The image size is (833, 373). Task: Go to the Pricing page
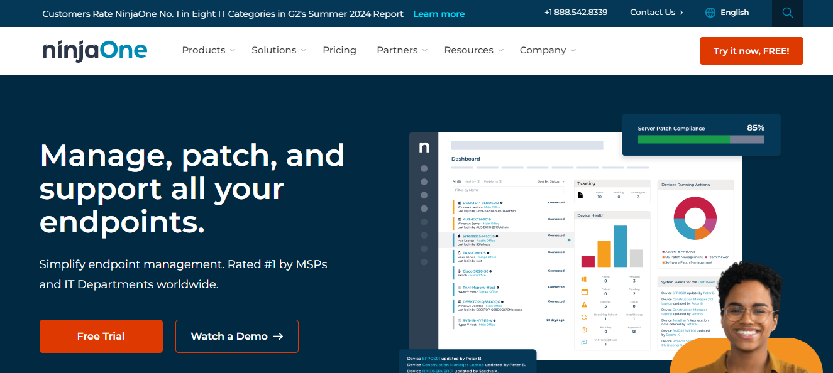[x=339, y=50]
